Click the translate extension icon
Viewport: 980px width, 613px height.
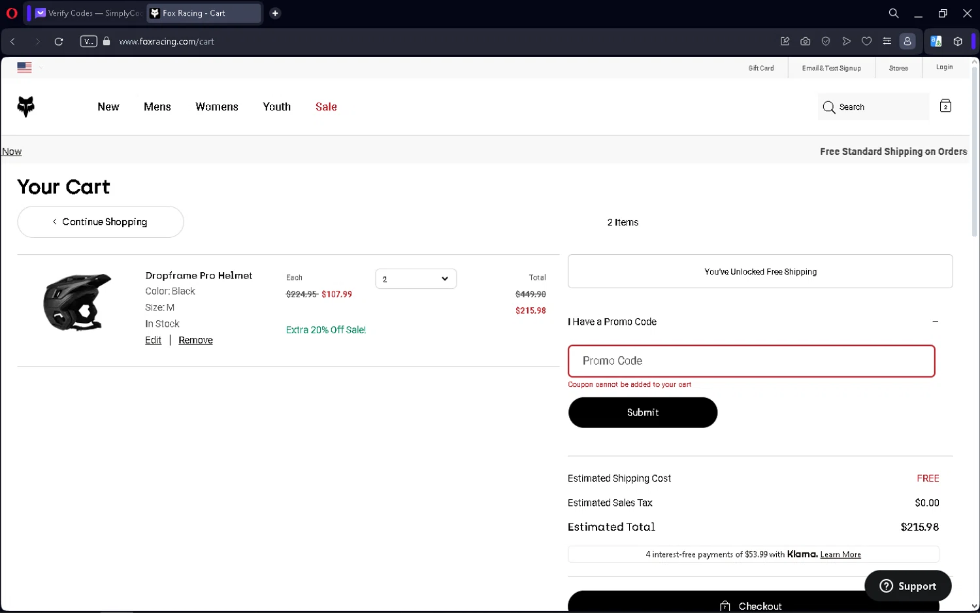[936, 41]
